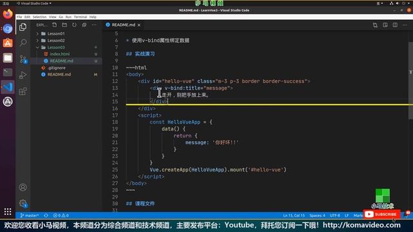Open the Terminal menu
This screenshot has width=413, height=232.
click(80, 17)
